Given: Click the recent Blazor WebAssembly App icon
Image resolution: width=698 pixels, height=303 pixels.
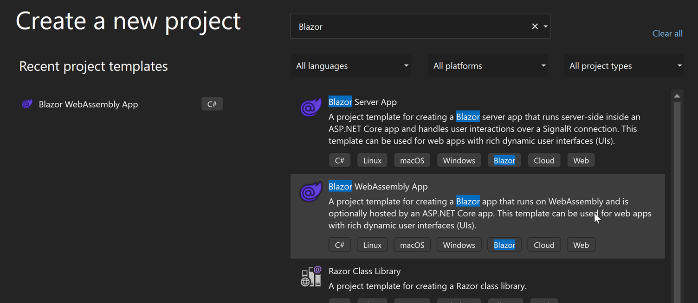Looking at the screenshot, I should click(x=27, y=104).
